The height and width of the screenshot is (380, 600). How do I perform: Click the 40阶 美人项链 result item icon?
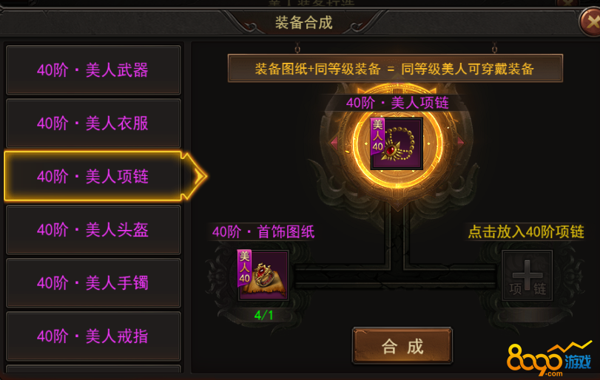(x=397, y=143)
